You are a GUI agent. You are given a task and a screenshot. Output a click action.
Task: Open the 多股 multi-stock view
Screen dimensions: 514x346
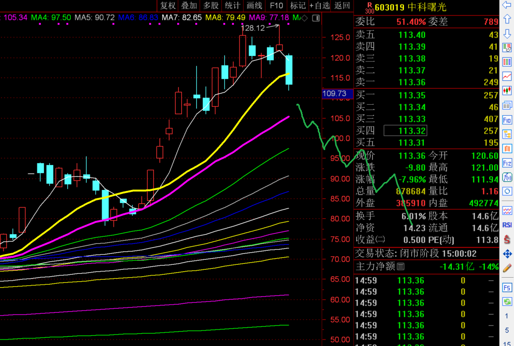pyautogui.click(x=211, y=5)
